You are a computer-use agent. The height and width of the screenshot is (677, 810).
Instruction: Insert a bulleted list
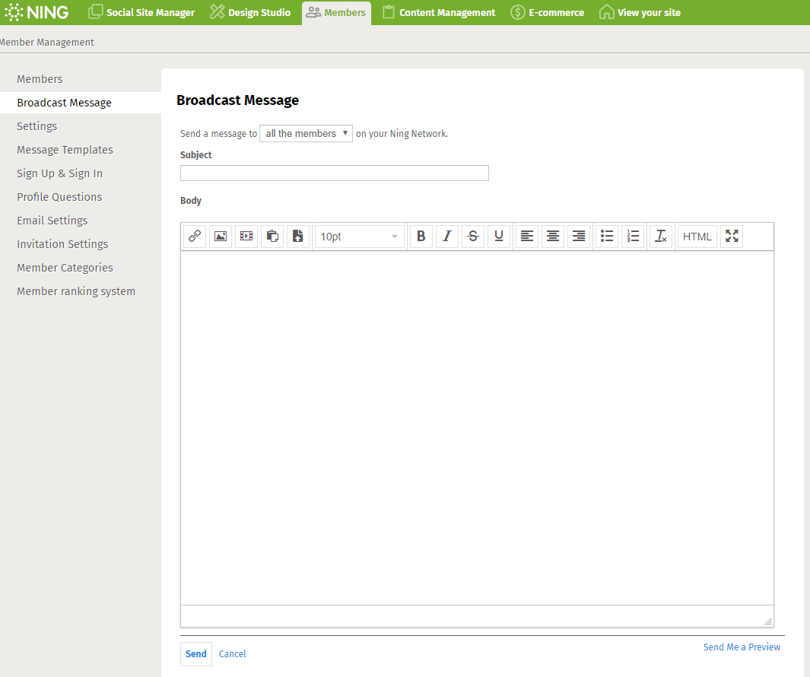coord(607,236)
